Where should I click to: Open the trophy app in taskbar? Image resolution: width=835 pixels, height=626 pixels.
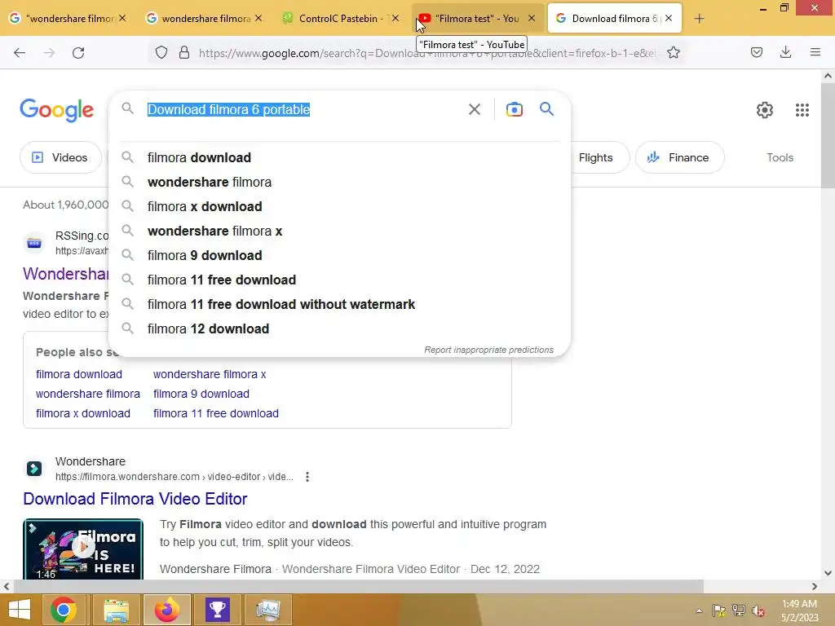coord(217,610)
